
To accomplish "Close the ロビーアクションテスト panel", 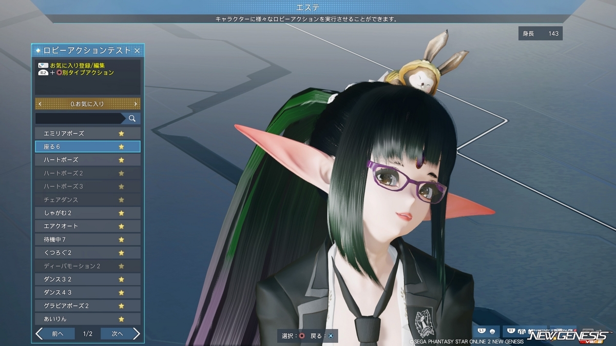I will coord(137,50).
